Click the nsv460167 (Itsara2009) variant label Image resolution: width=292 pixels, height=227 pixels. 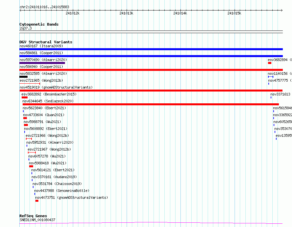[41, 46]
